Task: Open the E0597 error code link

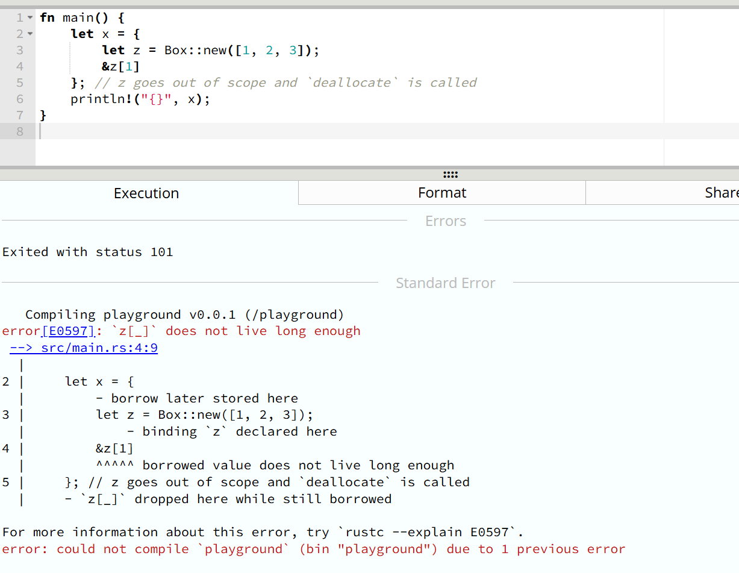Action: [68, 331]
